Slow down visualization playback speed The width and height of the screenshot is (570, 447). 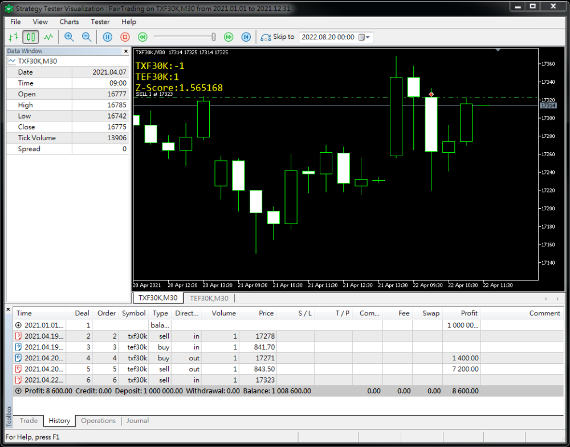tap(142, 36)
